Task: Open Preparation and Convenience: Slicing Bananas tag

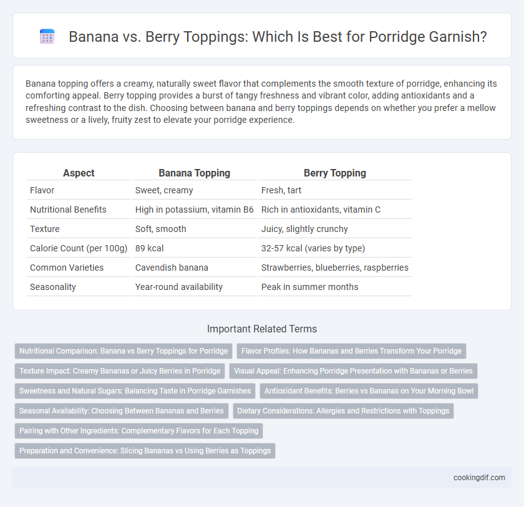Action: click(145, 451)
